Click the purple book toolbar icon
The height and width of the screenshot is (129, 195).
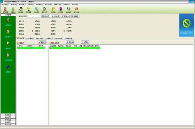point(61,9)
